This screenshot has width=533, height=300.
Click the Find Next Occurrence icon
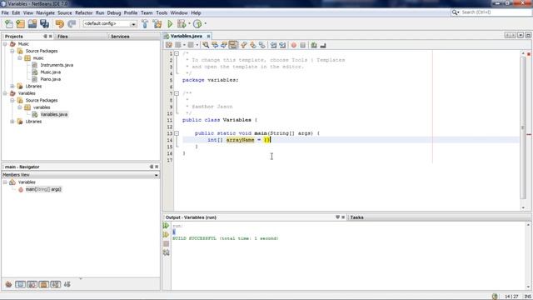224,45
